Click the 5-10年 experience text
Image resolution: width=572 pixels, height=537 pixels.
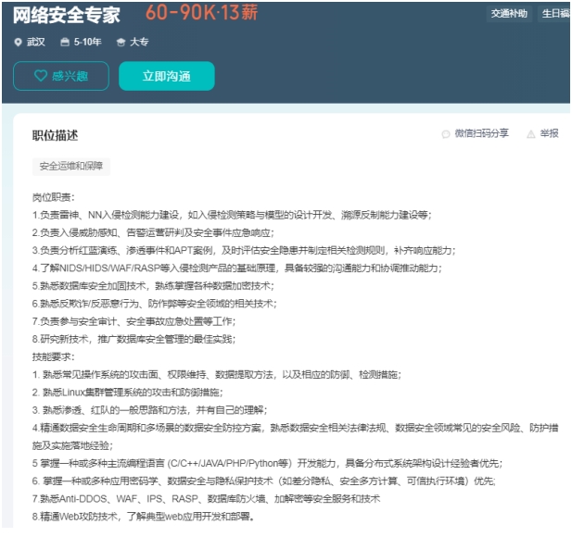click(87, 43)
